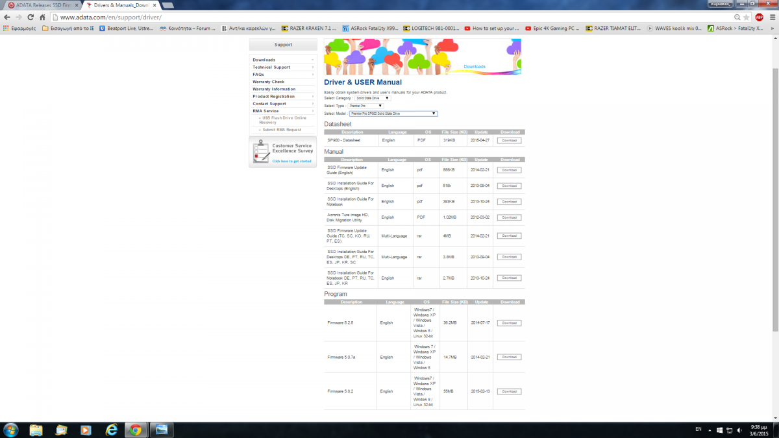Image resolution: width=779 pixels, height=438 pixels.
Task: Download the SP900 Datasheet PDF
Action: [x=509, y=140]
